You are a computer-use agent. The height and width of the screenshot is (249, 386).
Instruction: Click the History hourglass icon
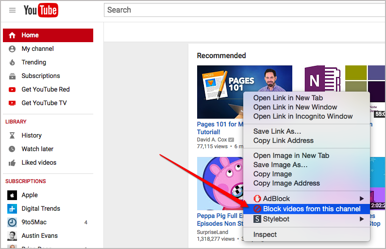coord(12,135)
